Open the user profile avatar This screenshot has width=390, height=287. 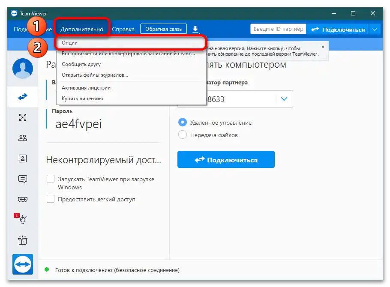coord(23,69)
